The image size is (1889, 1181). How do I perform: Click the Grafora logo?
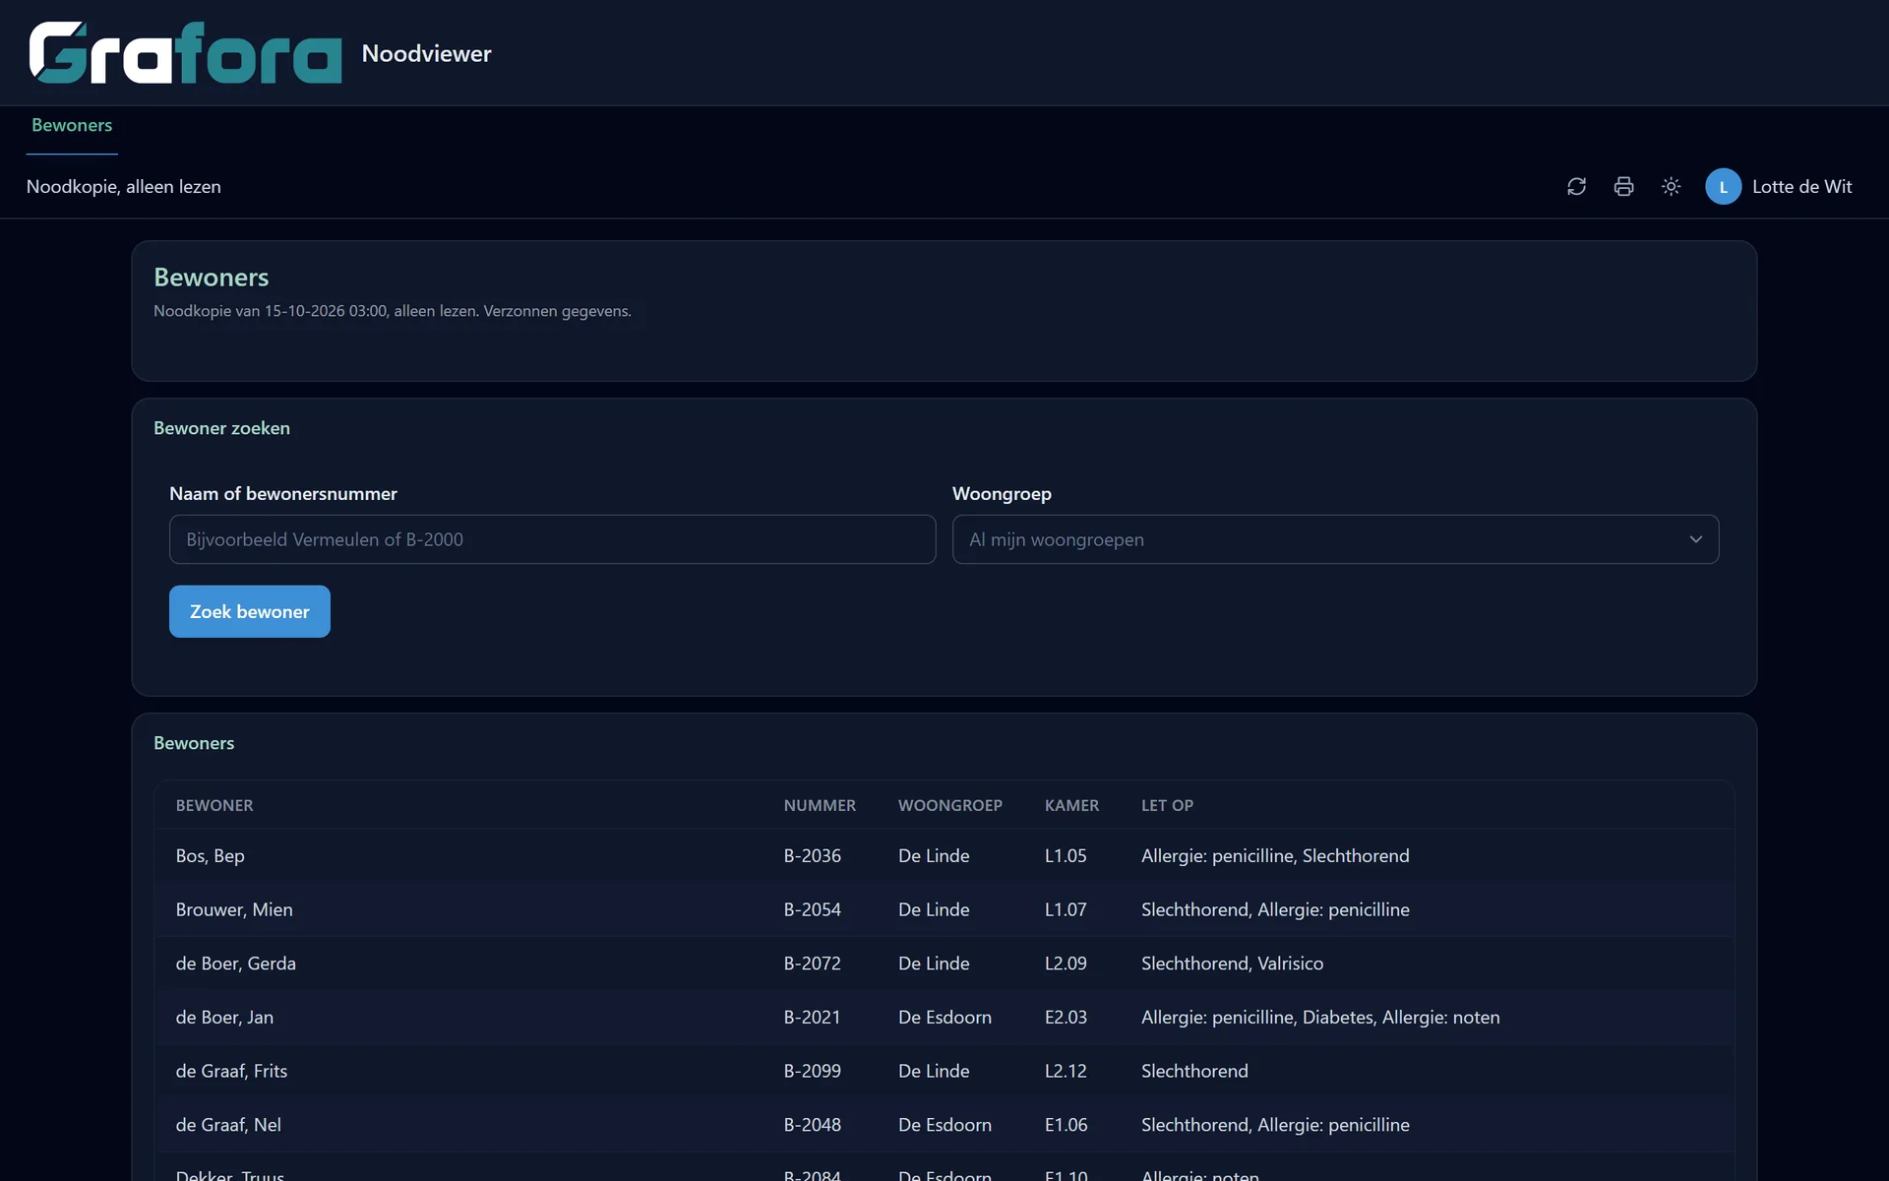pyautogui.click(x=185, y=53)
